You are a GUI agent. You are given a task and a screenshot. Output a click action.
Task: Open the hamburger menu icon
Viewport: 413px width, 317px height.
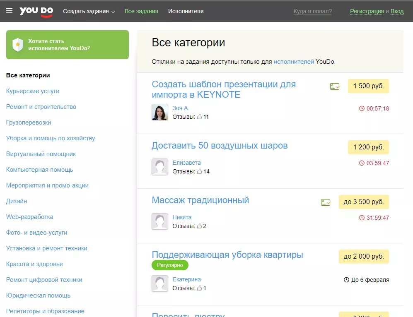click(x=9, y=11)
